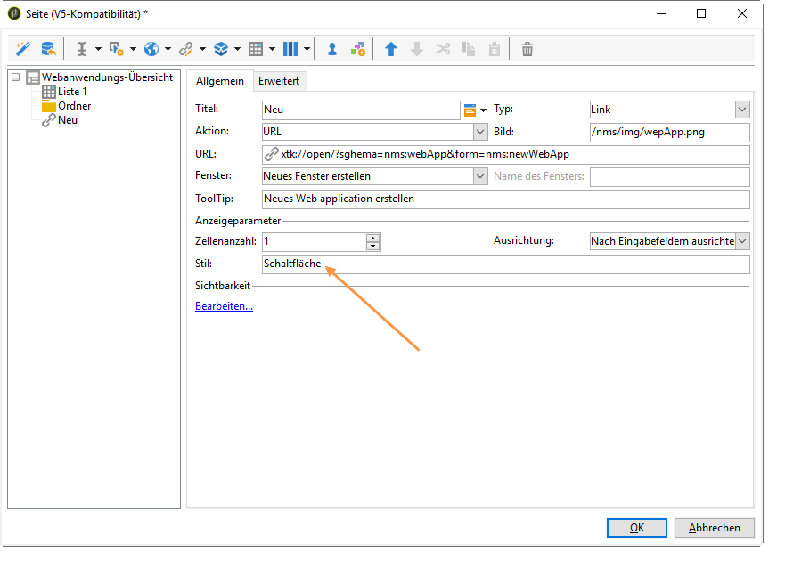The image size is (785, 568).
Task: Close the Seite dialog window
Action: [x=742, y=13]
